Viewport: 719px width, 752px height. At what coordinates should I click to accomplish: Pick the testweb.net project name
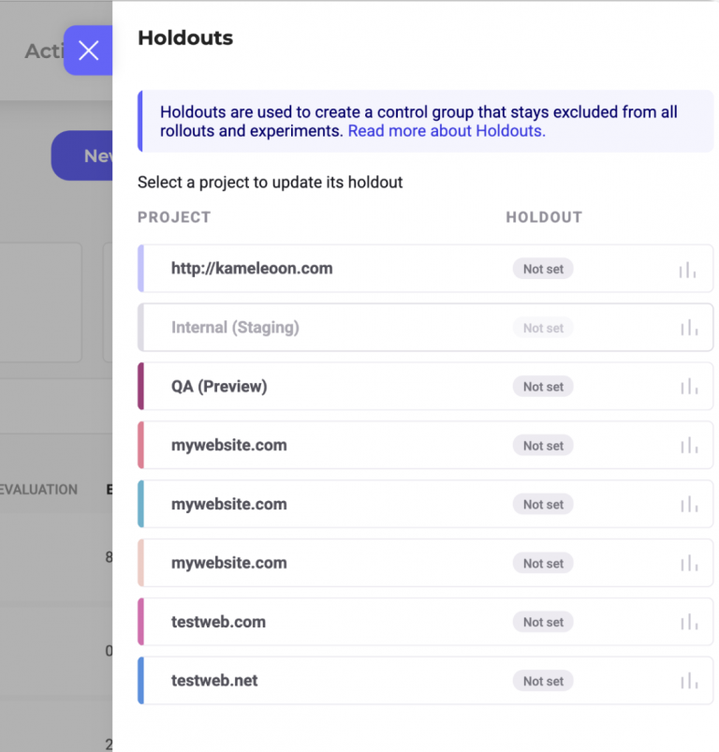pyautogui.click(x=214, y=681)
